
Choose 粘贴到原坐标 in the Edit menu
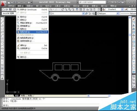(x=32, y=38)
